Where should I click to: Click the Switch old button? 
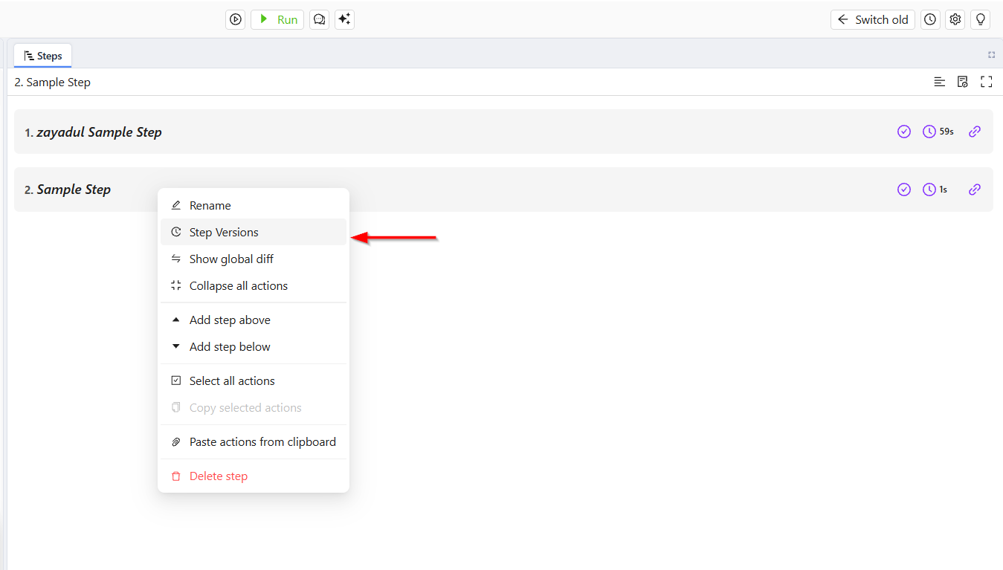click(873, 20)
